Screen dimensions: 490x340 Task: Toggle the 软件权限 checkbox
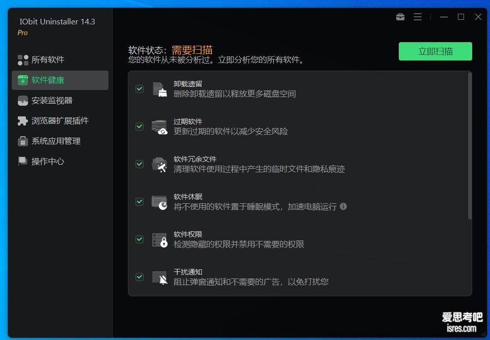coord(140,239)
